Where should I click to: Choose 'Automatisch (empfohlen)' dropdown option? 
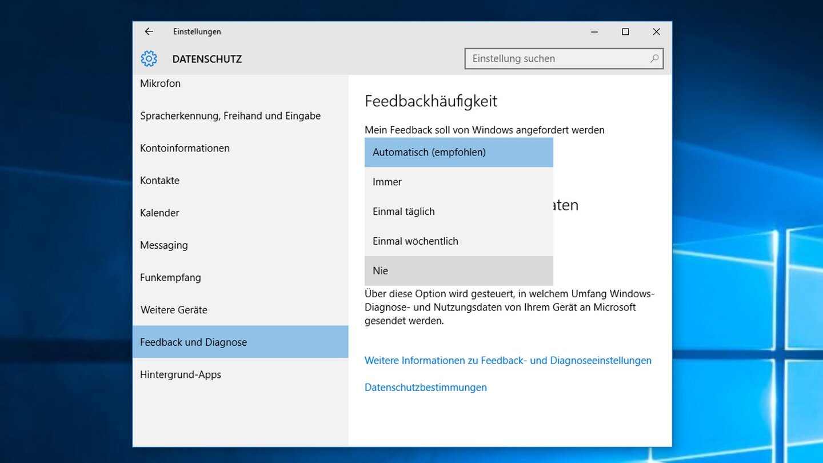(x=459, y=152)
